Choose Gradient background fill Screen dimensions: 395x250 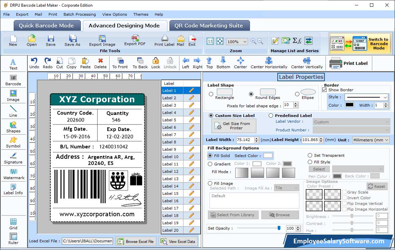[x=210, y=164]
